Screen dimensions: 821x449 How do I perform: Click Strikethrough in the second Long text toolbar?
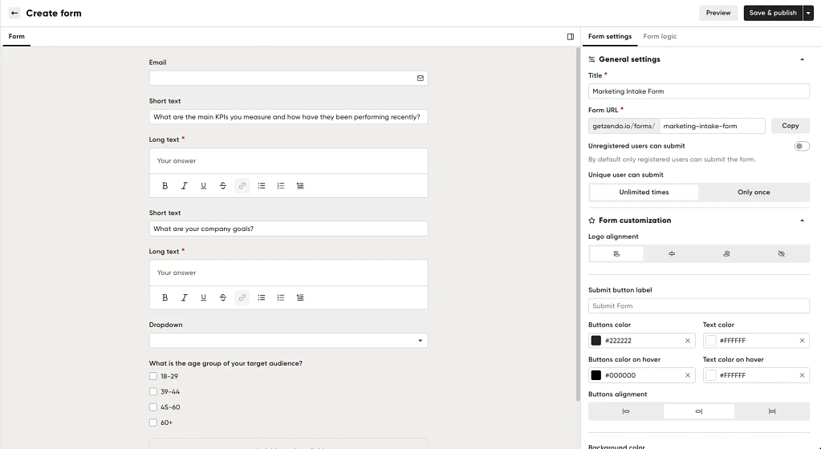[222, 297]
